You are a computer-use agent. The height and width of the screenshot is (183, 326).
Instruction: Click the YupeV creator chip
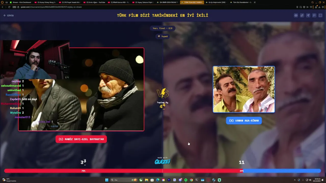point(163,36)
